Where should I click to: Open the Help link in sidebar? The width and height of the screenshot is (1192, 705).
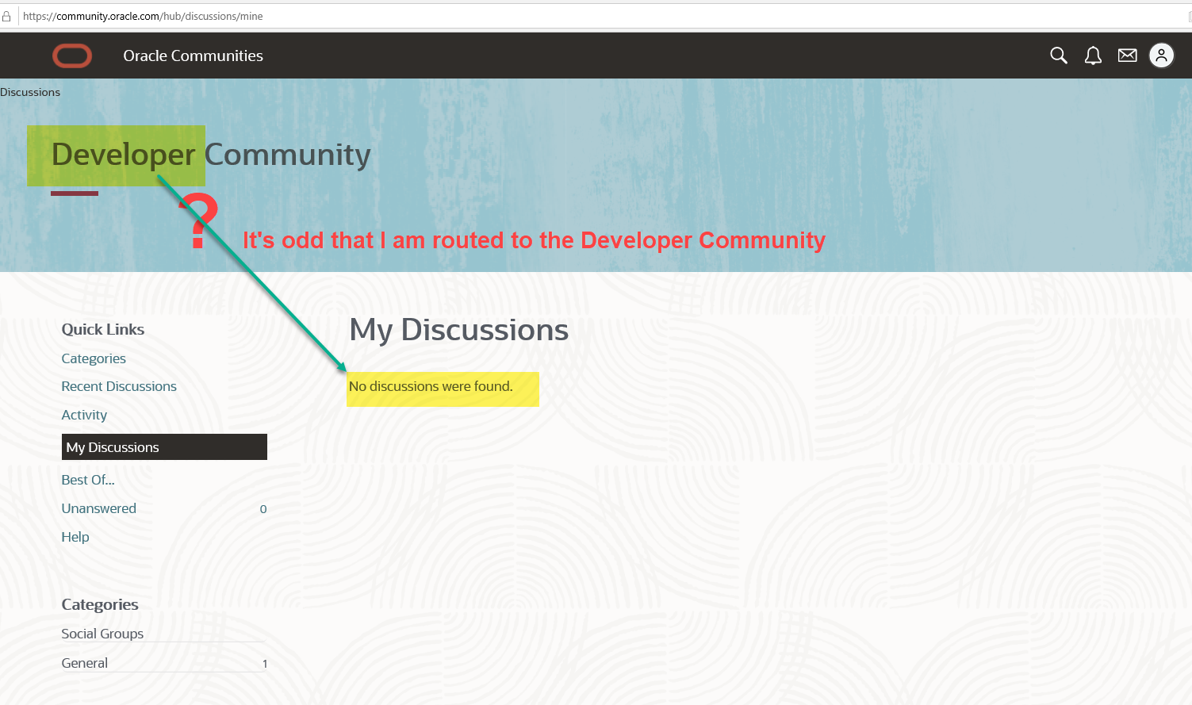click(x=75, y=537)
